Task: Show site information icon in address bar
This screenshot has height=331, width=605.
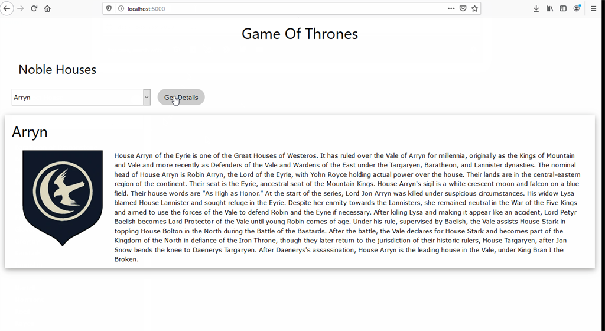Action: (x=121, y=8)
